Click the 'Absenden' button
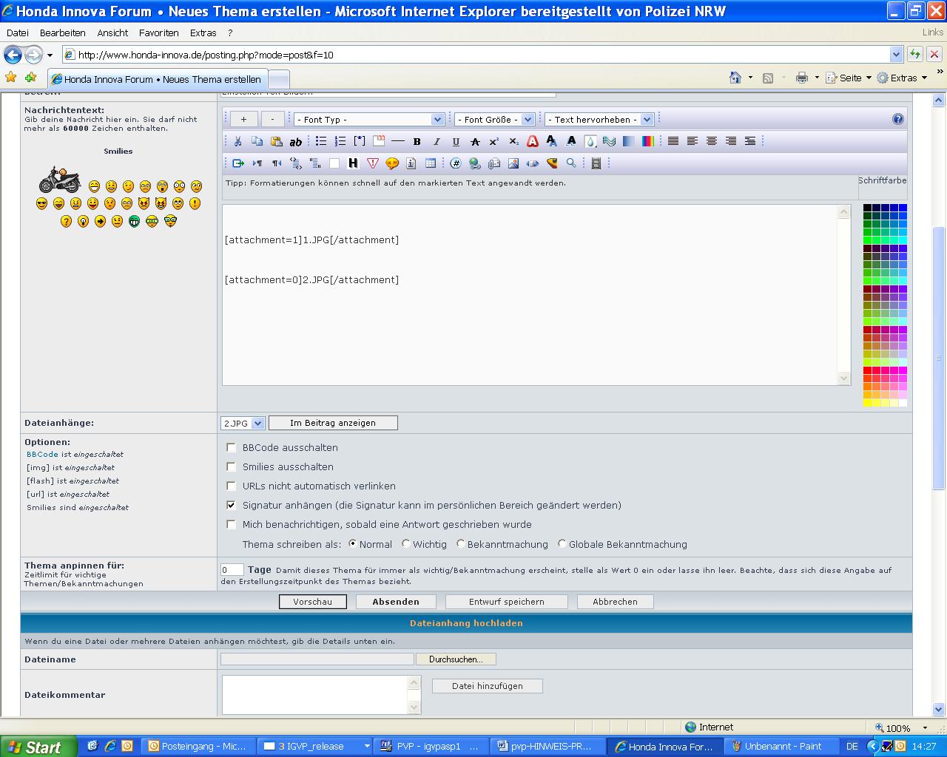 tap(396, 602)
